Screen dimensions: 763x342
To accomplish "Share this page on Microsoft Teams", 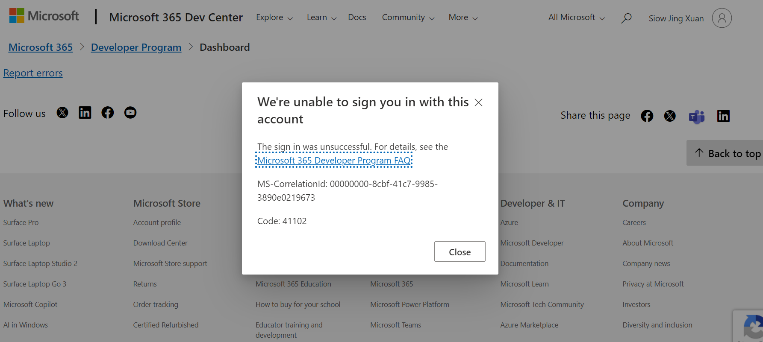I will (x=697, y=117).
